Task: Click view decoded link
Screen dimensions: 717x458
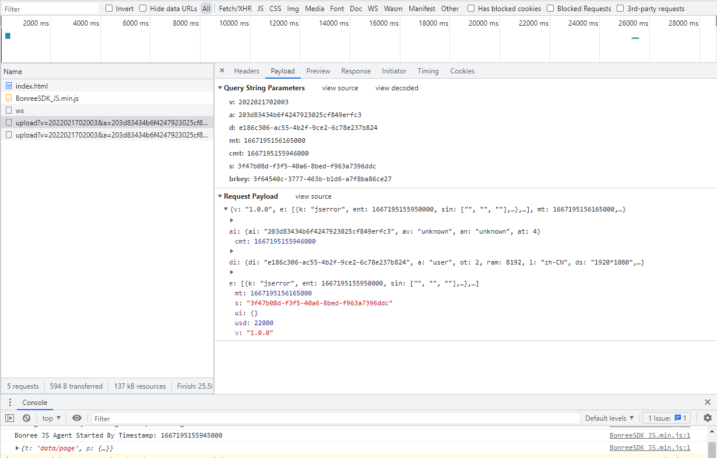Action: [x=396, y=88]
